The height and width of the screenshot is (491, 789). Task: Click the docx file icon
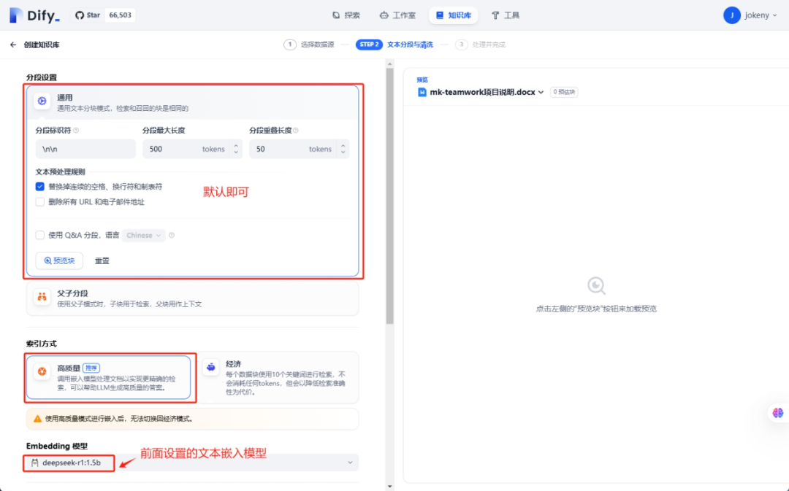coord(422,92)
